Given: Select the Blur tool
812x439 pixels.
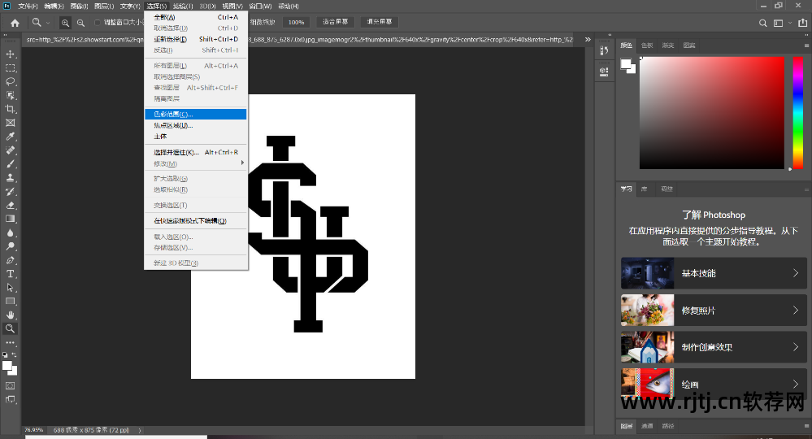Looking at the screenshot, I should [x=11, y=233].
